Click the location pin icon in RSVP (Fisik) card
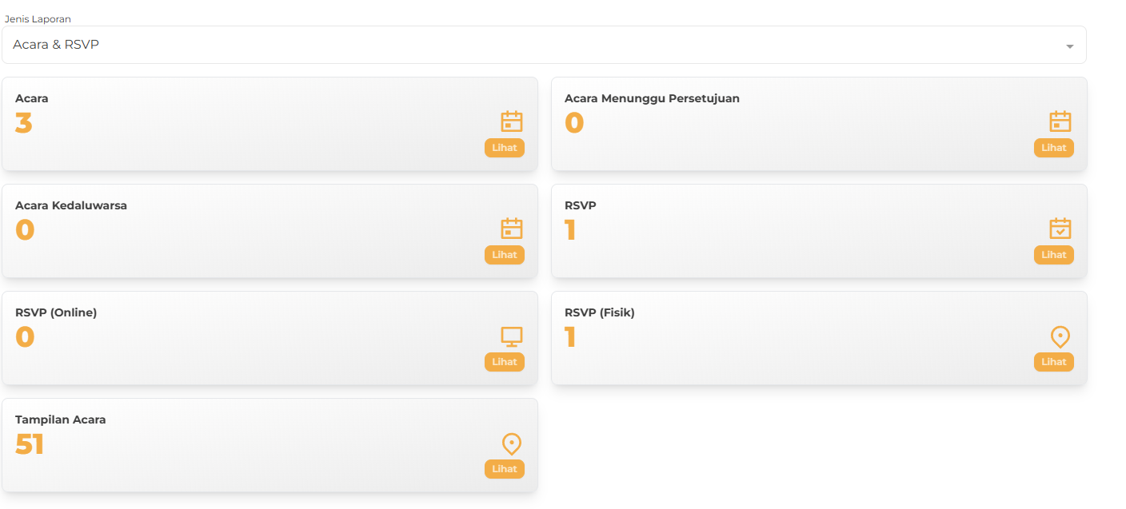The width and height of the screenshot is (1126, 509). 1060,336
